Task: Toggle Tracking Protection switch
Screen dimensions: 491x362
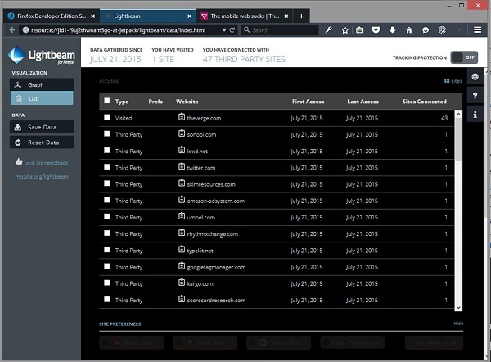Action: 463,57
